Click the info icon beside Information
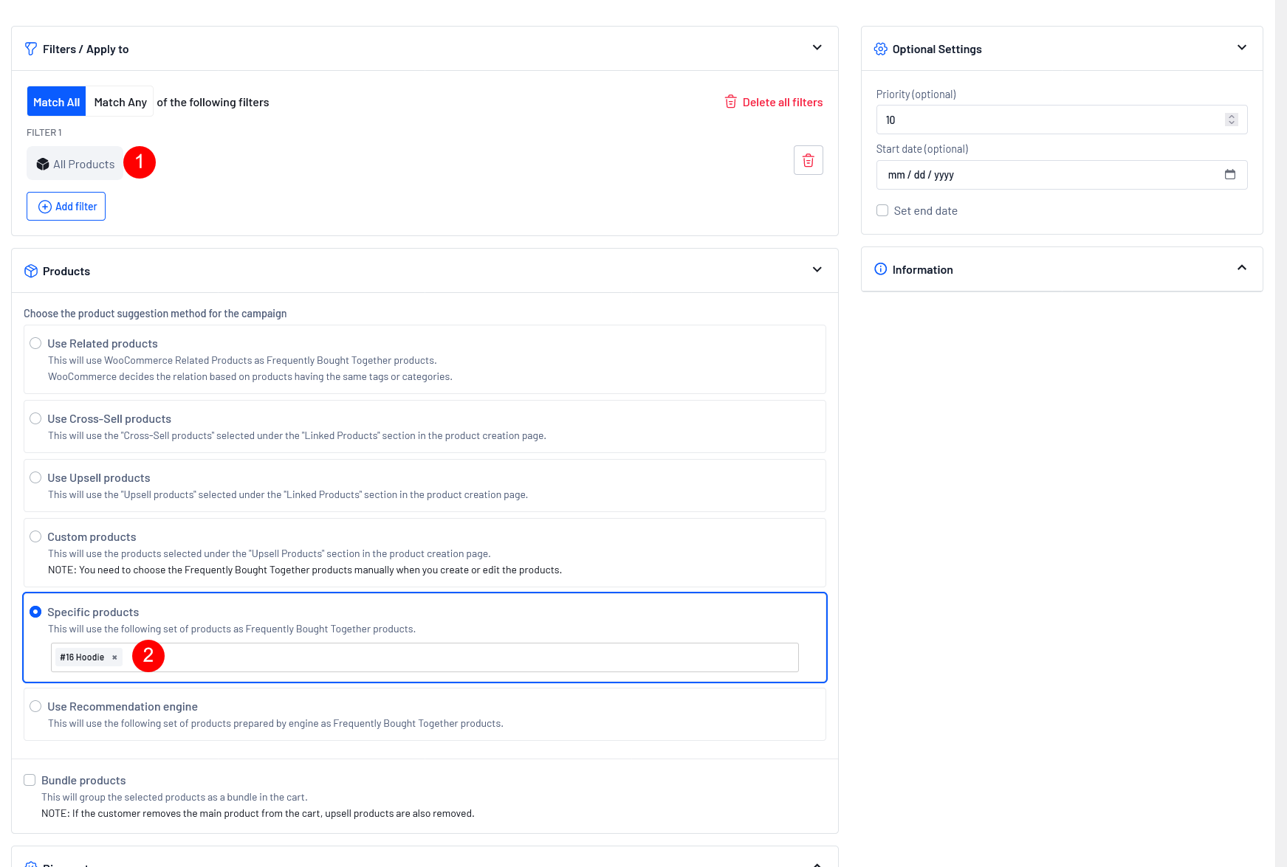The width and height of the screenshot is (1287, 867). point(880,269)
